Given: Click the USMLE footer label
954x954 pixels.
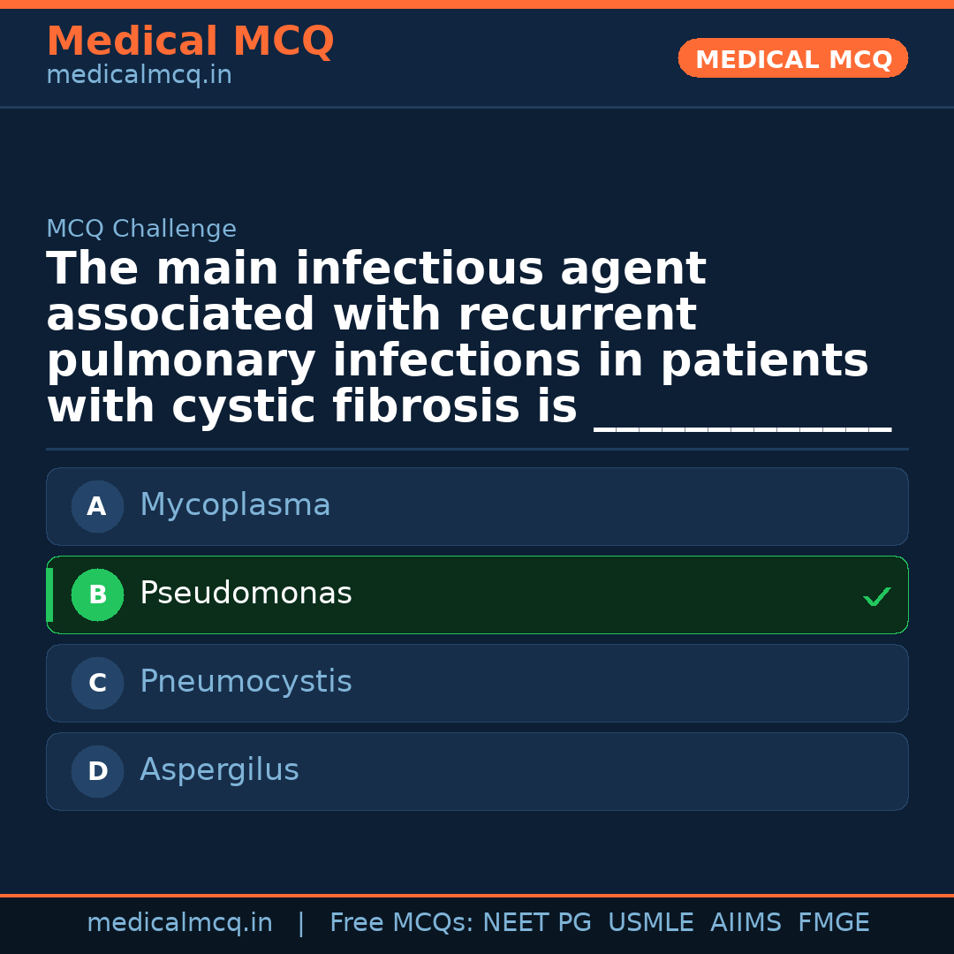Looking at the screenshot, I should tap(650, 923).
